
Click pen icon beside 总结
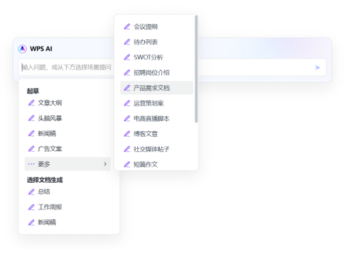coord(31,192)
